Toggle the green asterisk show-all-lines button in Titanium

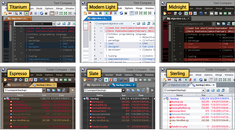(x=27, y=13)
